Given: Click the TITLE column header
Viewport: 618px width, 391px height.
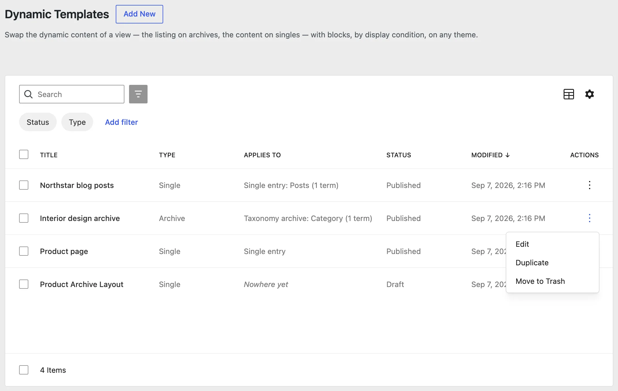Looking at the screenshot, I should (49, 155).
